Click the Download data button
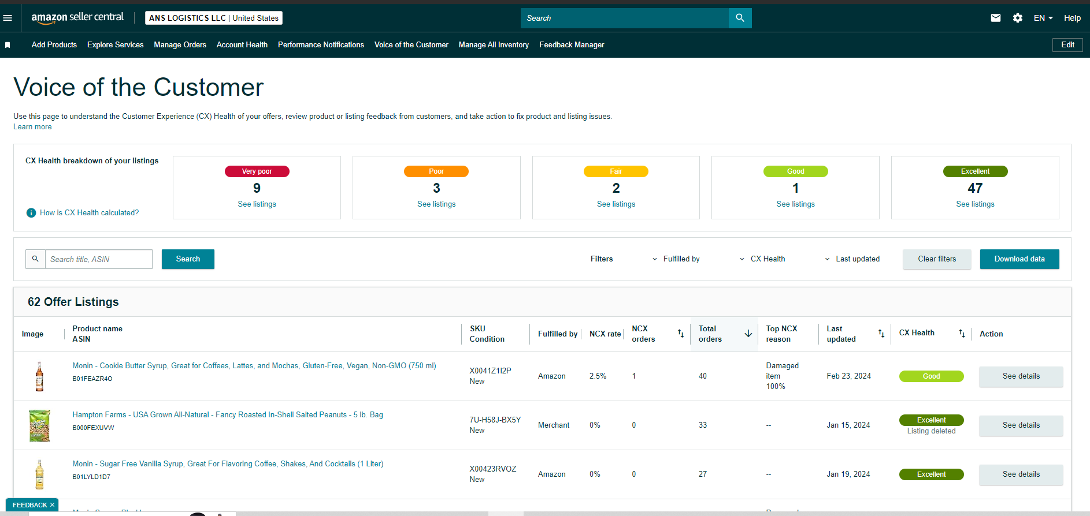The width and height of the screenshot is (1090, 516). [1019, 259]
